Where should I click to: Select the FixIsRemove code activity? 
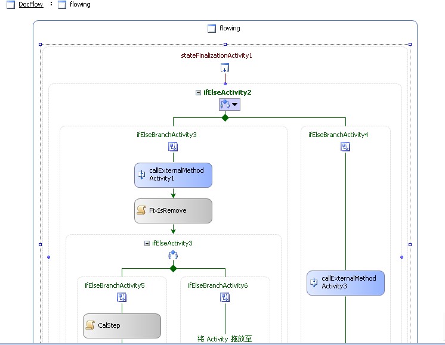click(x=173, y=211)
